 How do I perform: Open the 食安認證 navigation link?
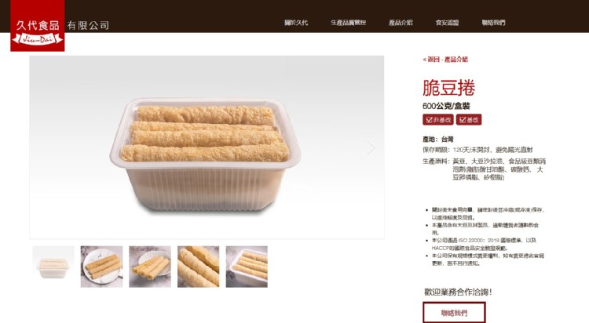pyautogui.click(x=447, y=23)
